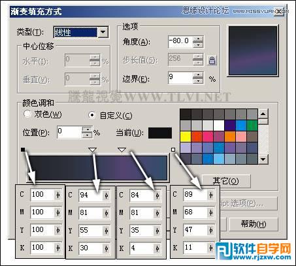Pick the sky blue swatch in bottom row
Viewport: 296px width, 266px height.
[x=219, y=159]
